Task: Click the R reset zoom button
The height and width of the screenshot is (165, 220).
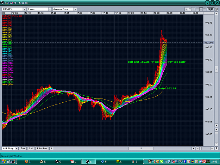Action: 216,148
